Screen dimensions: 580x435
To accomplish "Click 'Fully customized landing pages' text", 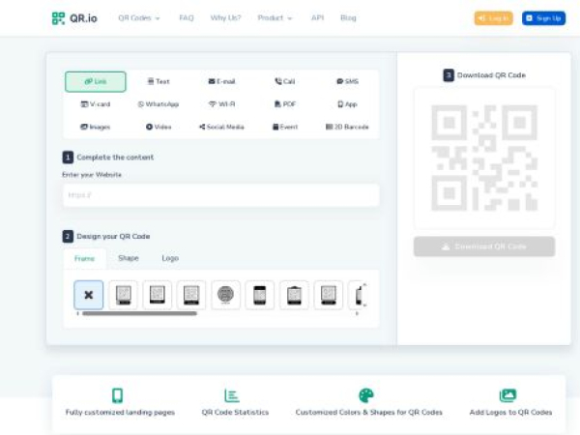I will (x=120, y=412).
